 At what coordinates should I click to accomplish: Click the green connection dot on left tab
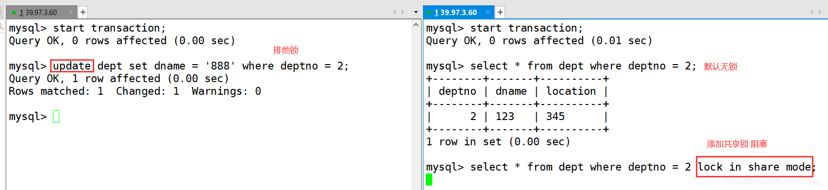(x=14, y=13)
